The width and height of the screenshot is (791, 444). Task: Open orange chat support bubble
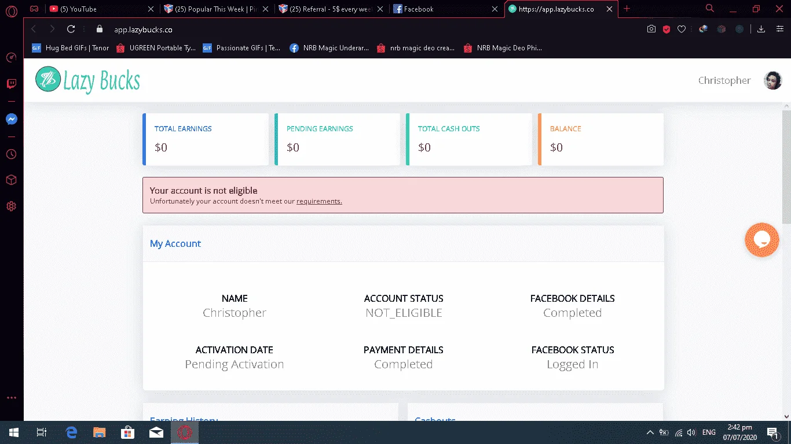click(761, 239)
